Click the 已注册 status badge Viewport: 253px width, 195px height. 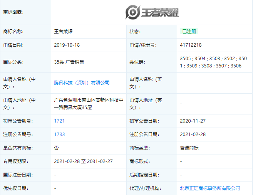click(189, 31)
